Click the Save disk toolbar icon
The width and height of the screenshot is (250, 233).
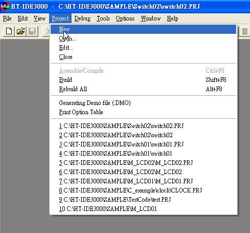[32, 31]
